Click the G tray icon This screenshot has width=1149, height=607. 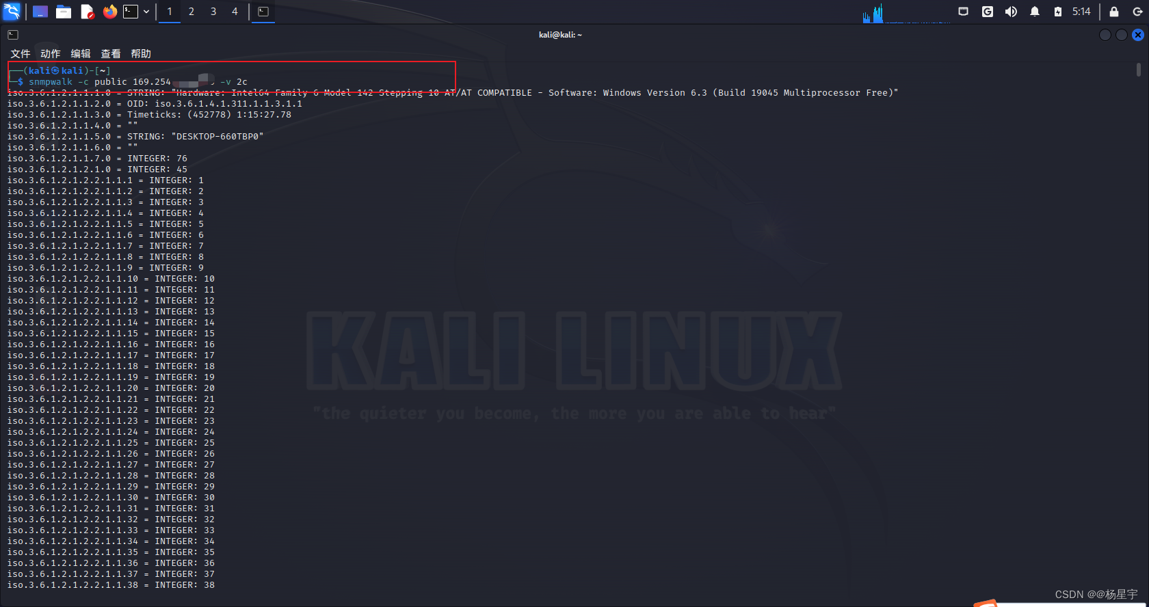click(x=988, y=12)
